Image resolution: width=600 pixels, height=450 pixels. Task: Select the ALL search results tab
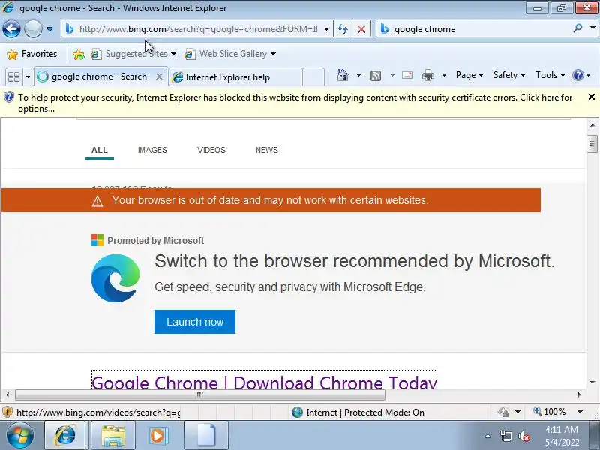click(x=100, y=150)
